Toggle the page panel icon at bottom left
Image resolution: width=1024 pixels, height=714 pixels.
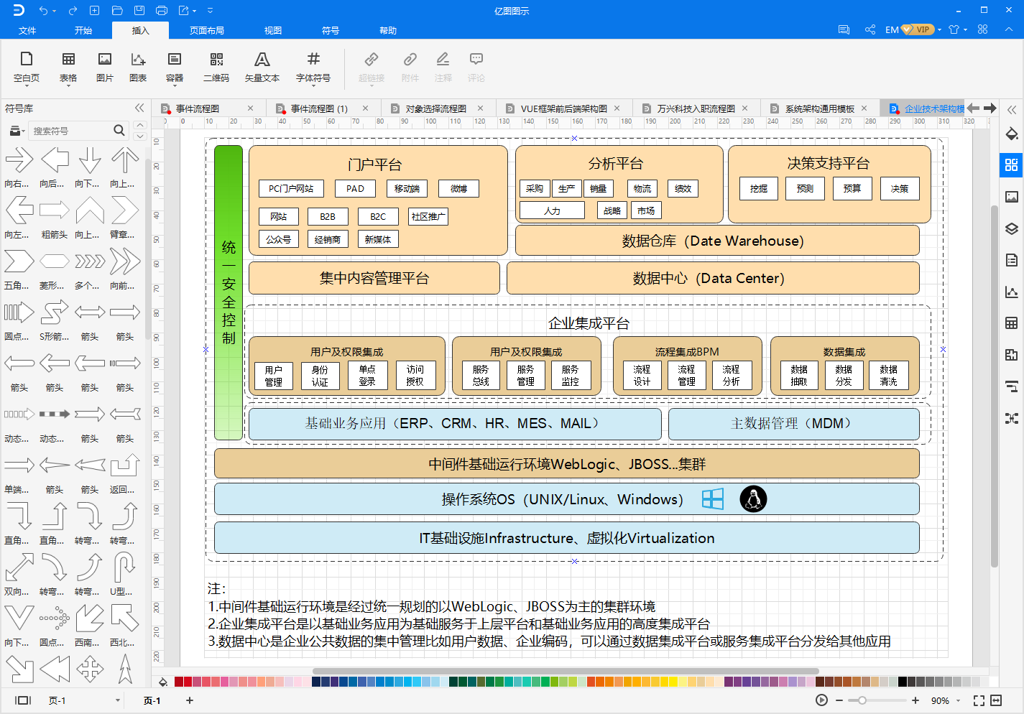click(23, 700)
